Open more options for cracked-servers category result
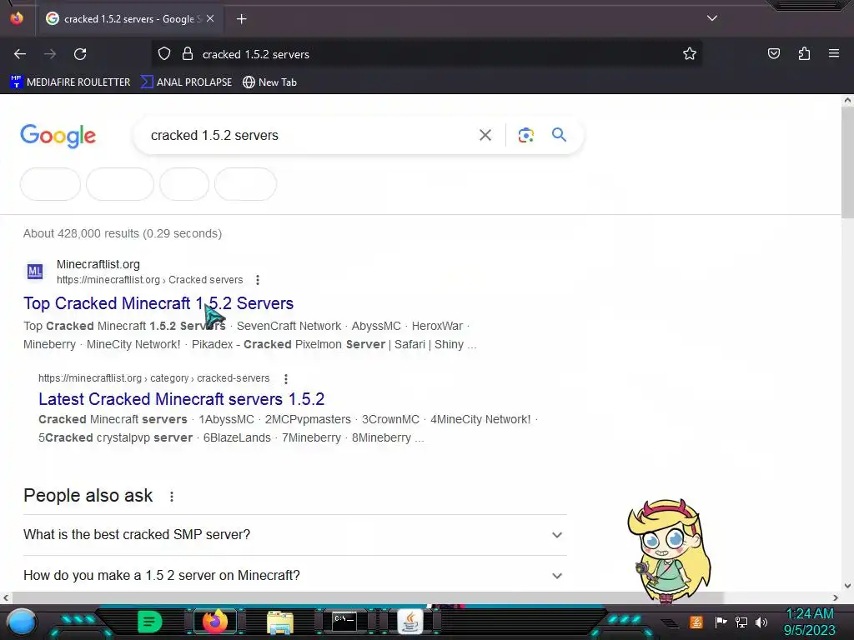Screen dimensions: 854x640 (286, 378)
